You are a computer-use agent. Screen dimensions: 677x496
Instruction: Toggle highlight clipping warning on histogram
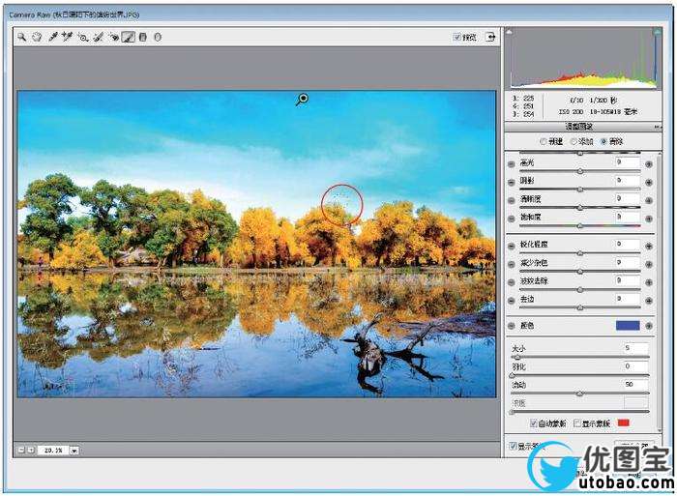(657, 32)
